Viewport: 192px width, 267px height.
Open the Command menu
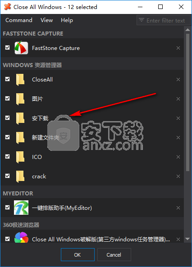19,20
